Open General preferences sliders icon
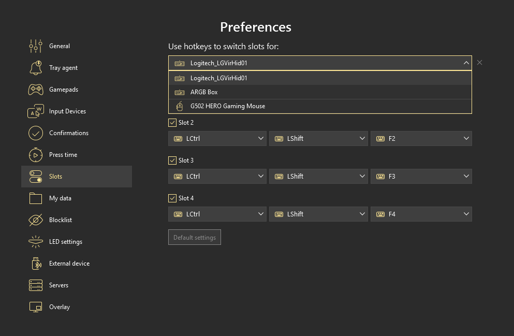Viewport: 514px width, 336px height. point(35,46)
